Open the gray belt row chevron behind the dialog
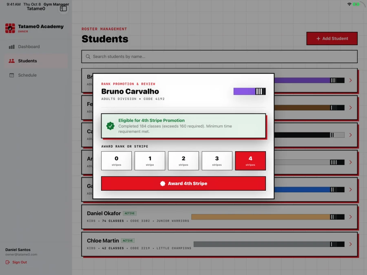This screenshot has height=275, width=367. coord(350,162)
